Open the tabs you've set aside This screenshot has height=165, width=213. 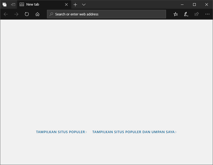[x=5, y=5]
